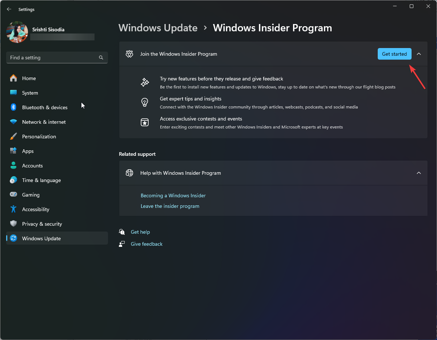The width and height of the screenshot is (437, 340).
Task: Click the account storage progress bar
Action: (x=62, y=37)
